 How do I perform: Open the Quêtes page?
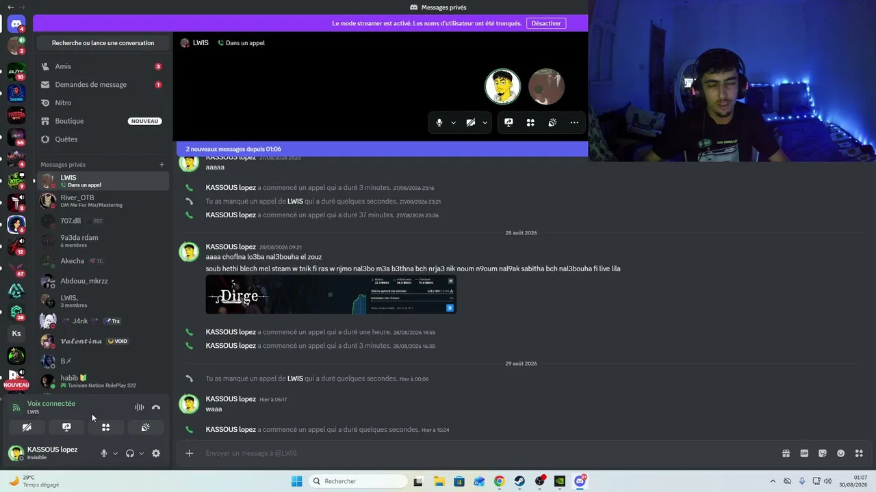coord(102,139)
